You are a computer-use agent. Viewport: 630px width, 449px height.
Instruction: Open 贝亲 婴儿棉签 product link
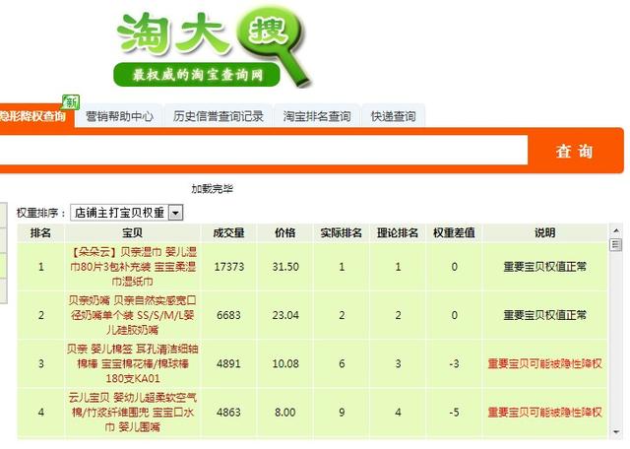(x=133, y=363)
